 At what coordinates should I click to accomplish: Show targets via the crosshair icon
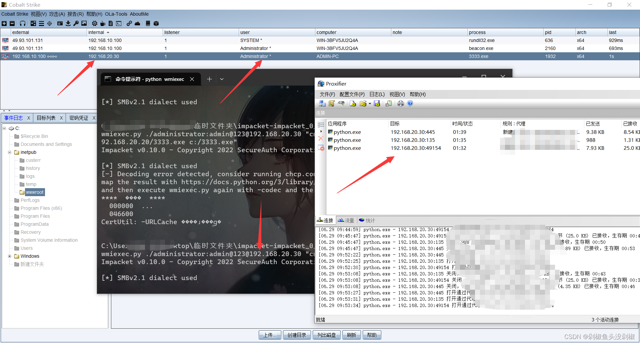pyautogui.click(x=50, y=23)
